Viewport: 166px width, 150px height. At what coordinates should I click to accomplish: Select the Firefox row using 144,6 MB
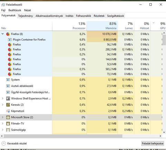[x=81, y=59]
